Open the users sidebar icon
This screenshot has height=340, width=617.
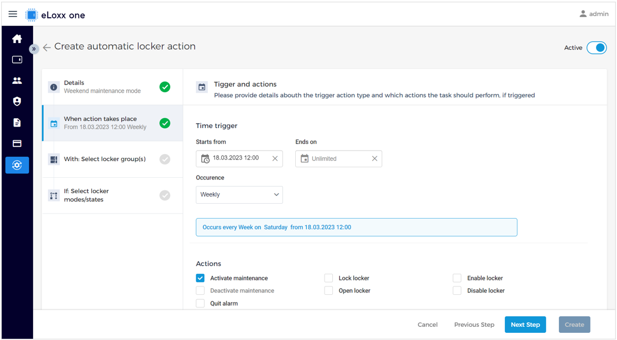pos(17,81)
